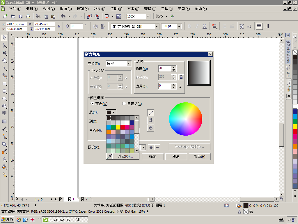Toggle the lock ratio padlock in property bar
The height and width of the screenshot is (224, 298).
59,26
